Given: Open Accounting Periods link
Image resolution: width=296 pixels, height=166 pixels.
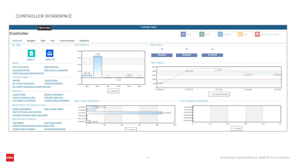Looking at the screenshot, I should tap(21, 70).
